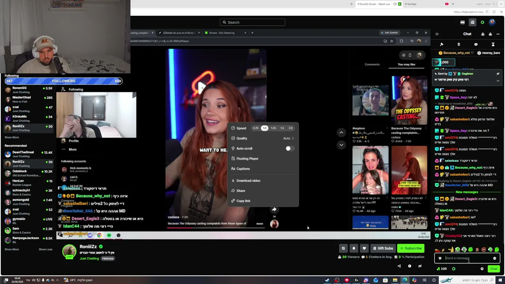This screenshot has height=284, width=505.
Task: Open chat more options (three dots)
Action: coord(498,34)
